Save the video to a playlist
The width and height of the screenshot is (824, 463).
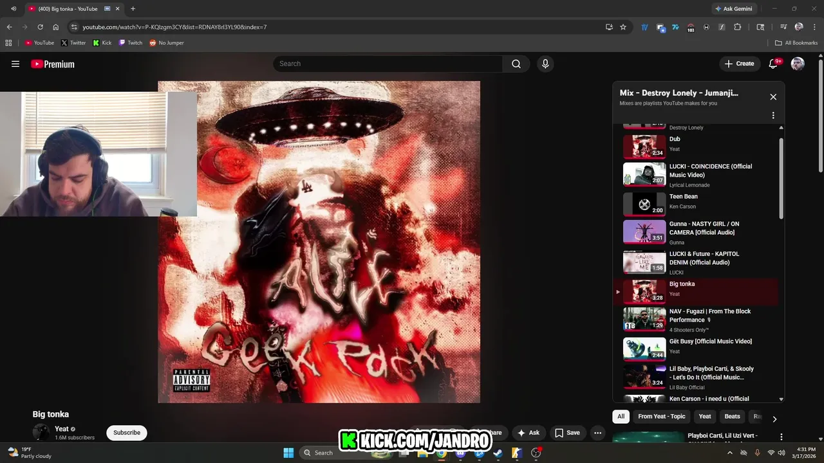click(x=567, y=433)
